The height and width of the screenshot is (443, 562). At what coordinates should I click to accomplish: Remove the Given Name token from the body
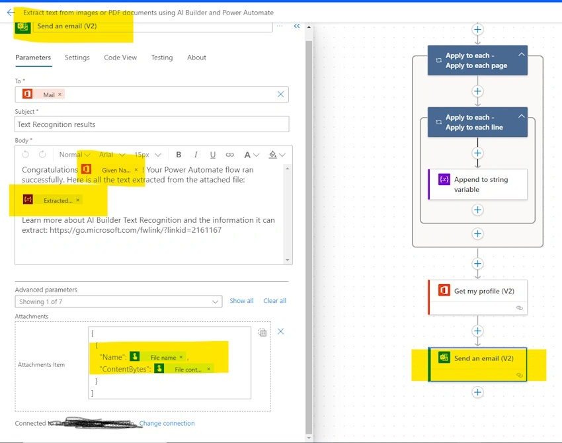136,169
